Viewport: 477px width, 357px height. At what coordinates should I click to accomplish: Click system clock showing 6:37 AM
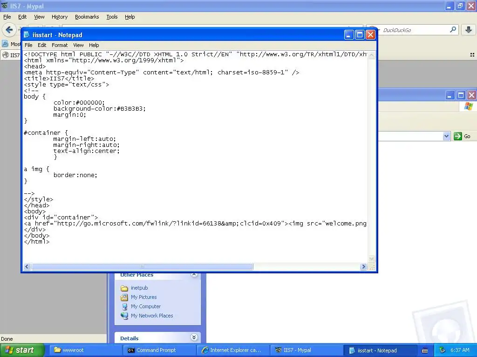(x=460, y=350)
